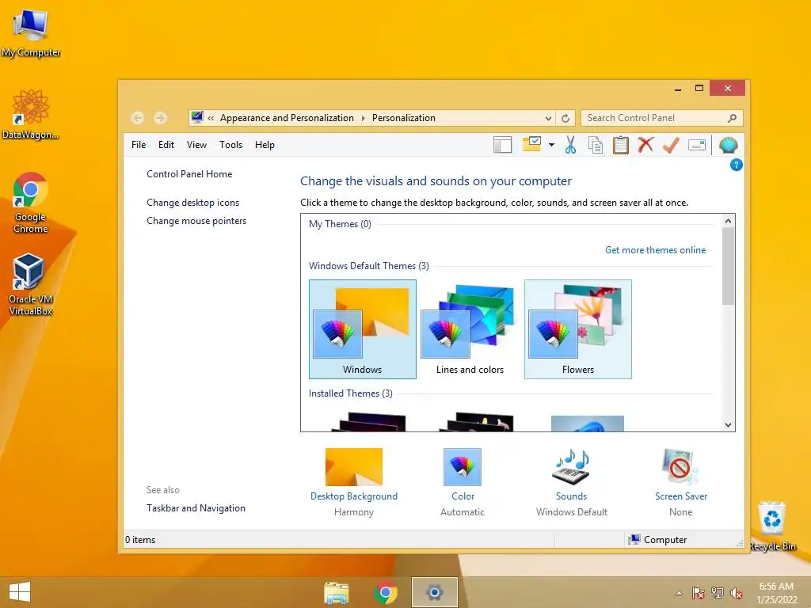Select the Lines and colors theme
The height and width of the screenshot is (608, 811).
470,329
